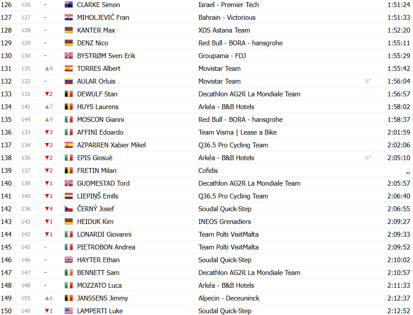Click the Latvian flag beside LIEPIŅŠ Emīls
Image resolution: width=413 pixels, height=315 pixels.
(69, 196)
